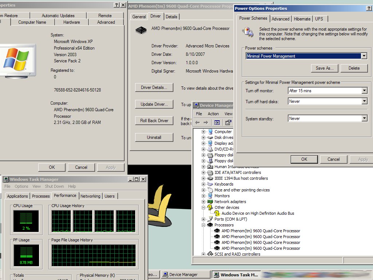This screenshot has width=373, height=280.
Task: Select the Monitors category icon
Action: [210, 196]
